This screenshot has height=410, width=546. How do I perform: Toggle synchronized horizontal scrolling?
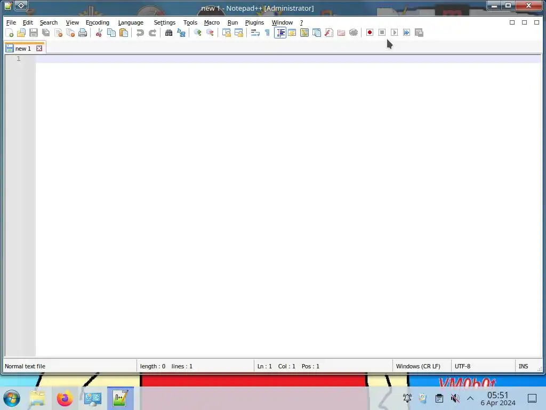[x=239, y=33]
